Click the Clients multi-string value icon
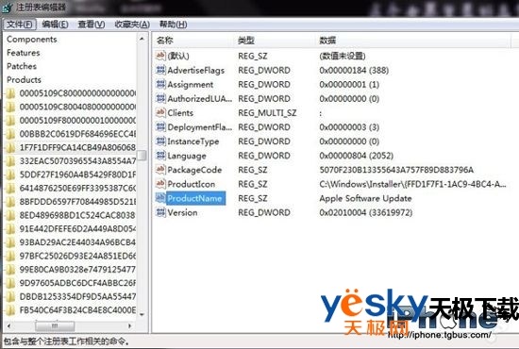 tap(160, 112)
